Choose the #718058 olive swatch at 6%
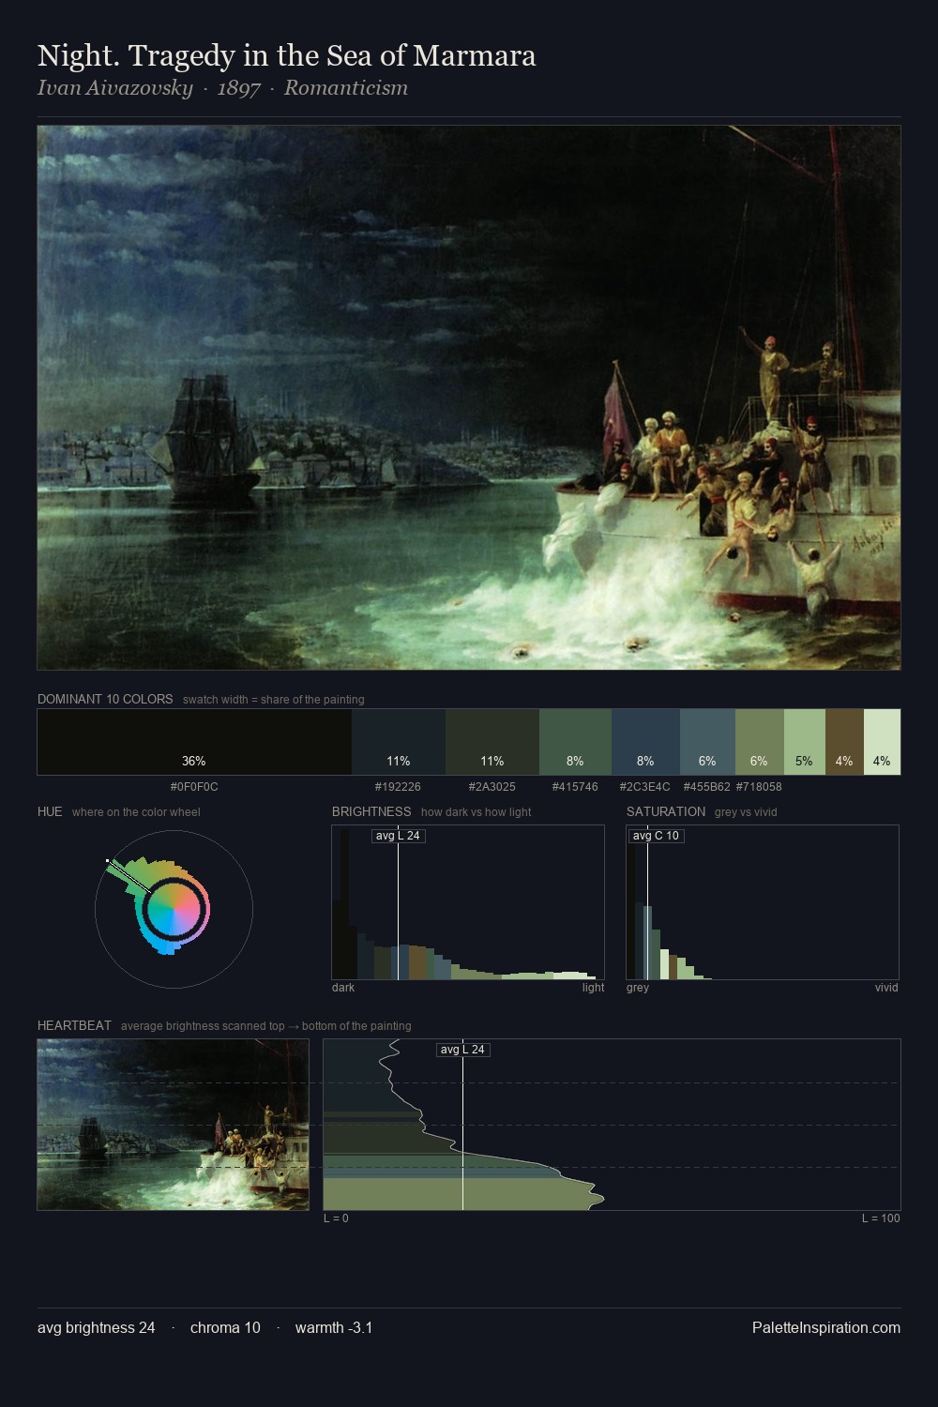Image resolution: width=938 pixels, height=1407 pixels. pyautogui.click(x=759, y=742)
